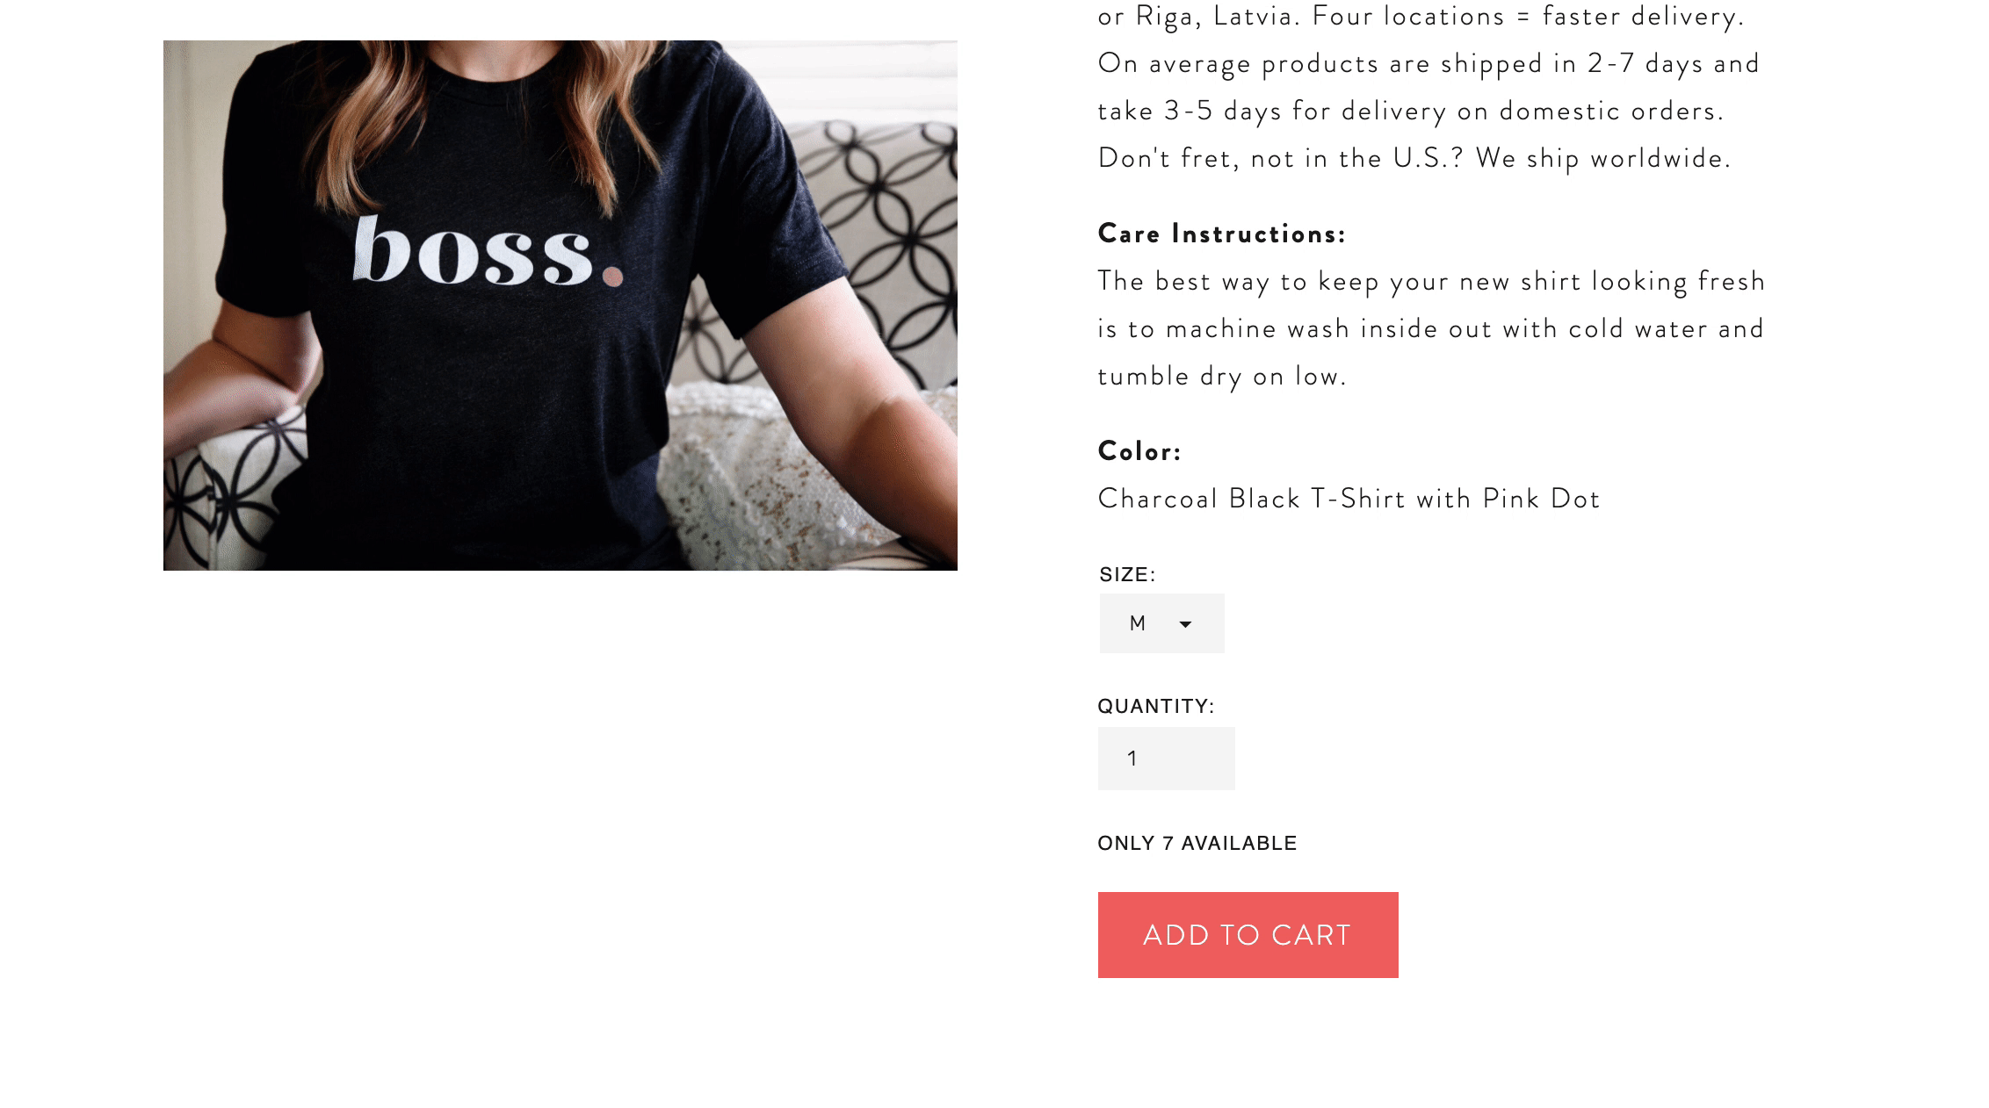Click the Charcoal Black color description
This screenshot has height=1108, width=1989.
pos(1349,497)
